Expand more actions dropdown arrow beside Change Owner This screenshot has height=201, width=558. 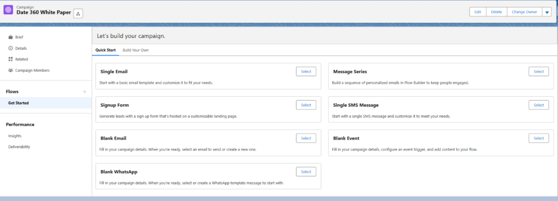[x=547, y=12]
